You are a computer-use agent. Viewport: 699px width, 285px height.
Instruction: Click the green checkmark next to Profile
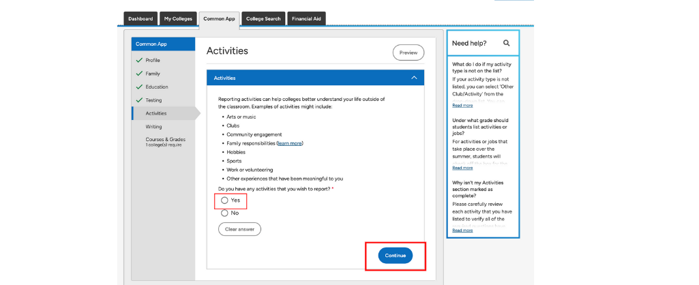click(139, 60)
